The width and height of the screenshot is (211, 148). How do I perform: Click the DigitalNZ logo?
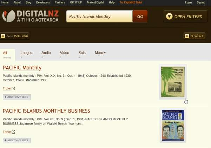31,16
